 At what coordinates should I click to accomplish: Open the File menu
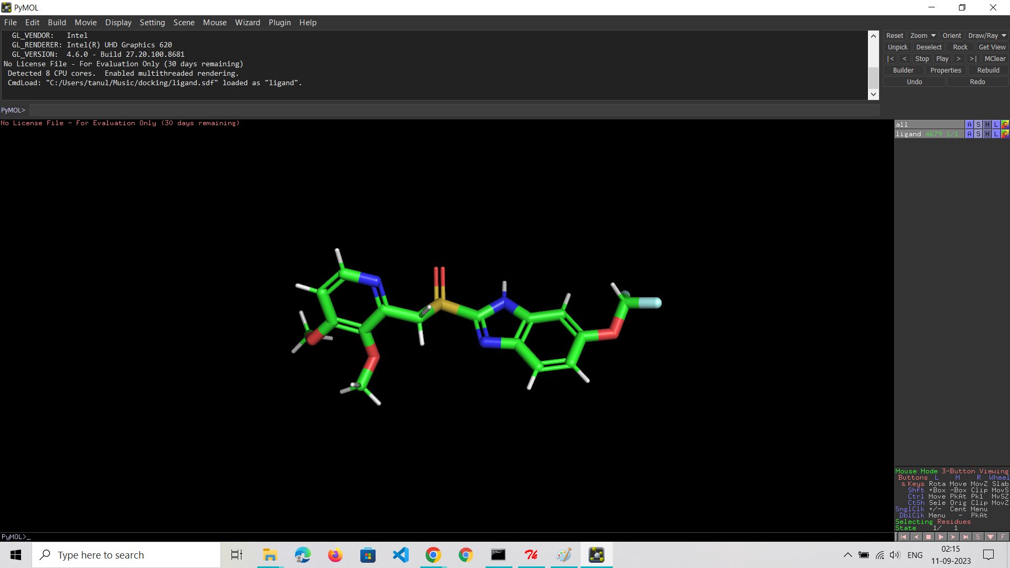pos(11,23)
